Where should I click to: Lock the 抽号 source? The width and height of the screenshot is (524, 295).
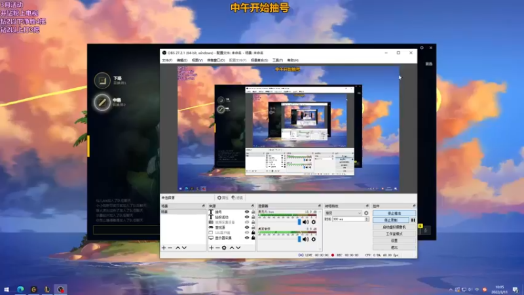pyautogui.click(x=253, y=212)
